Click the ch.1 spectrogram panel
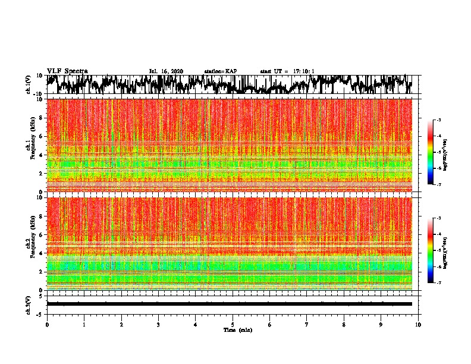This screenshot has height=364, width=471. [230, 145]
